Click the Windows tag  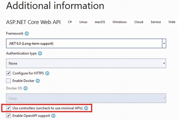[x=120, y=22]
